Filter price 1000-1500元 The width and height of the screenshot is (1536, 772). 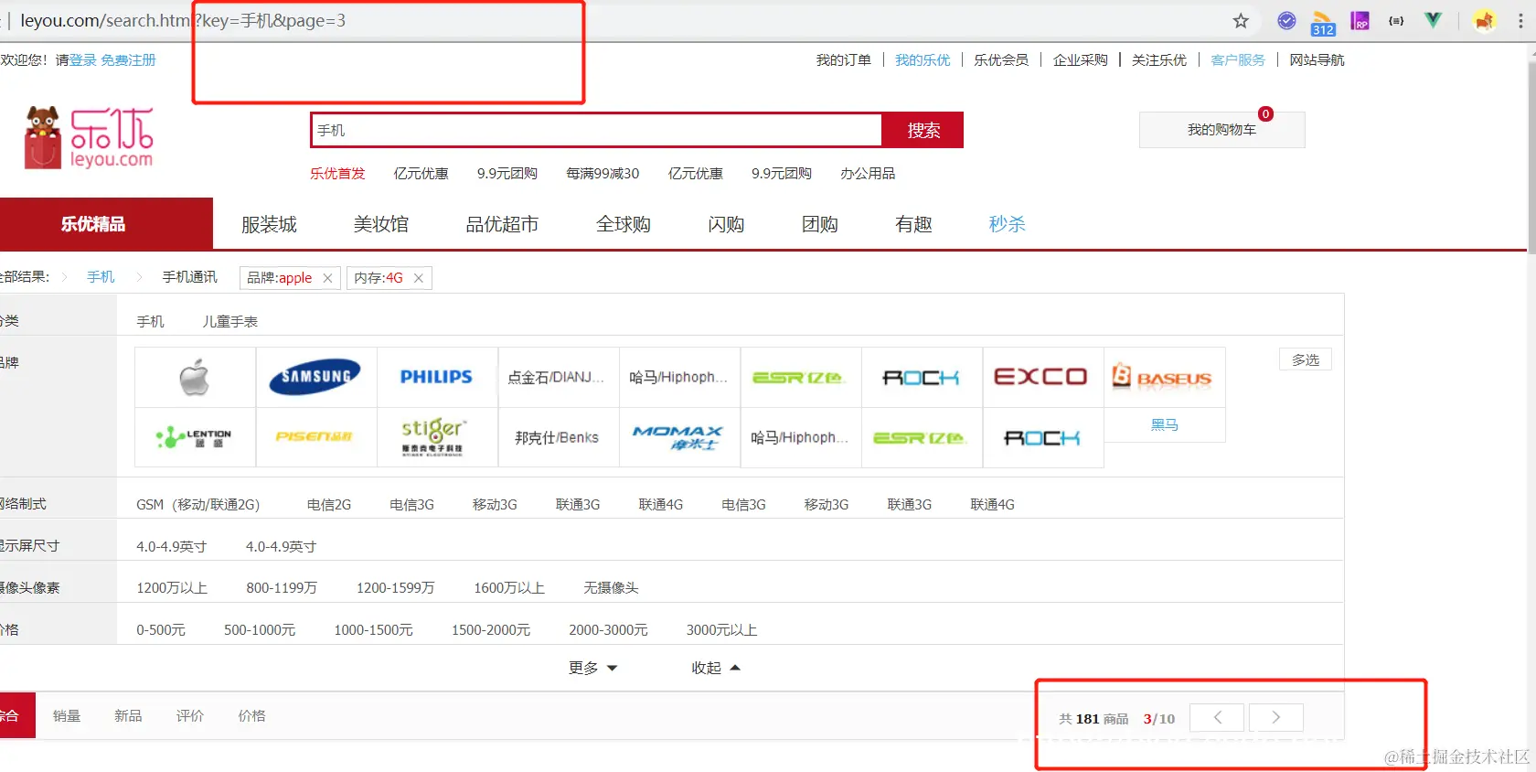coord(373,630)
